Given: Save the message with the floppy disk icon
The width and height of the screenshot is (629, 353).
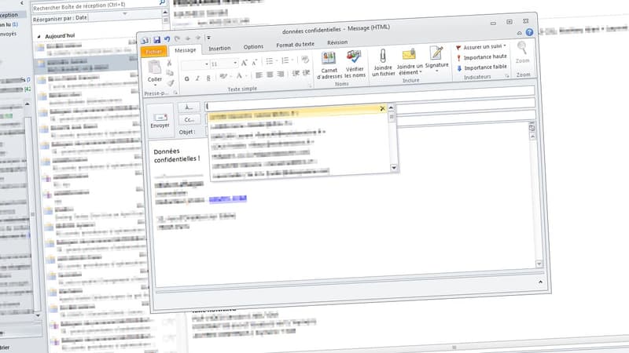Looking at the screenshot, I should coord(156,40).
